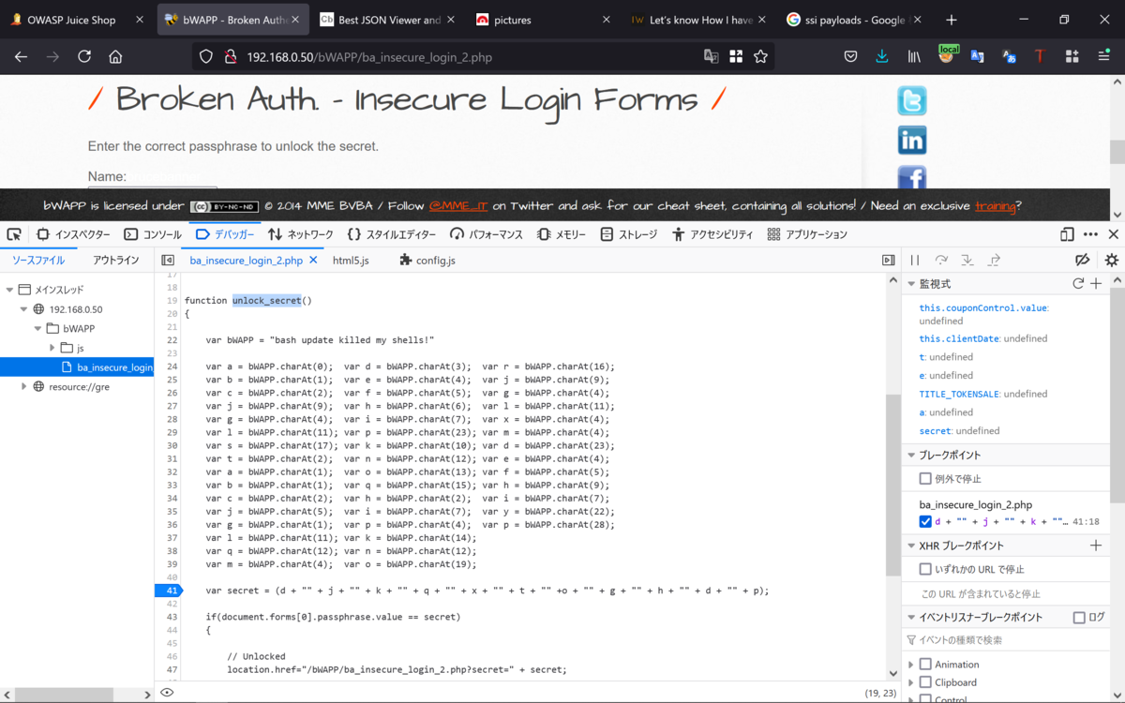The image size is (1125, 703).
Task: Expand the Animation event breakpoints group
Action: 910,664
